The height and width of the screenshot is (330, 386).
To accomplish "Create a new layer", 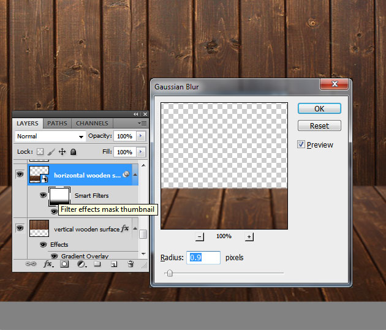I will point(114,264).
